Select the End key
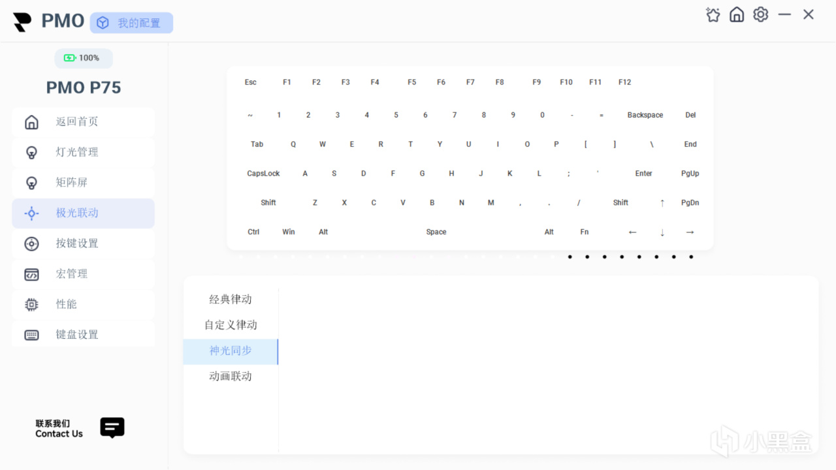Image resolution: width=836 pixels, height=470 pixels. [x=690, y=144]
